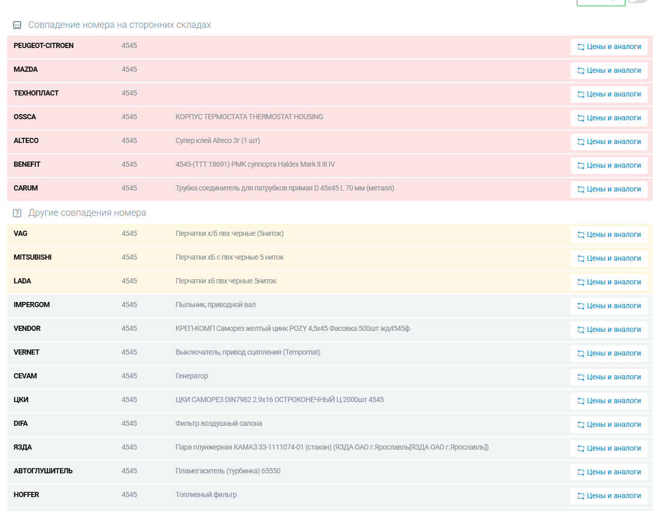Select the CARUM brand name
Image resolution: width=661 pixels, height=511 pixels.
coord(26,188)
